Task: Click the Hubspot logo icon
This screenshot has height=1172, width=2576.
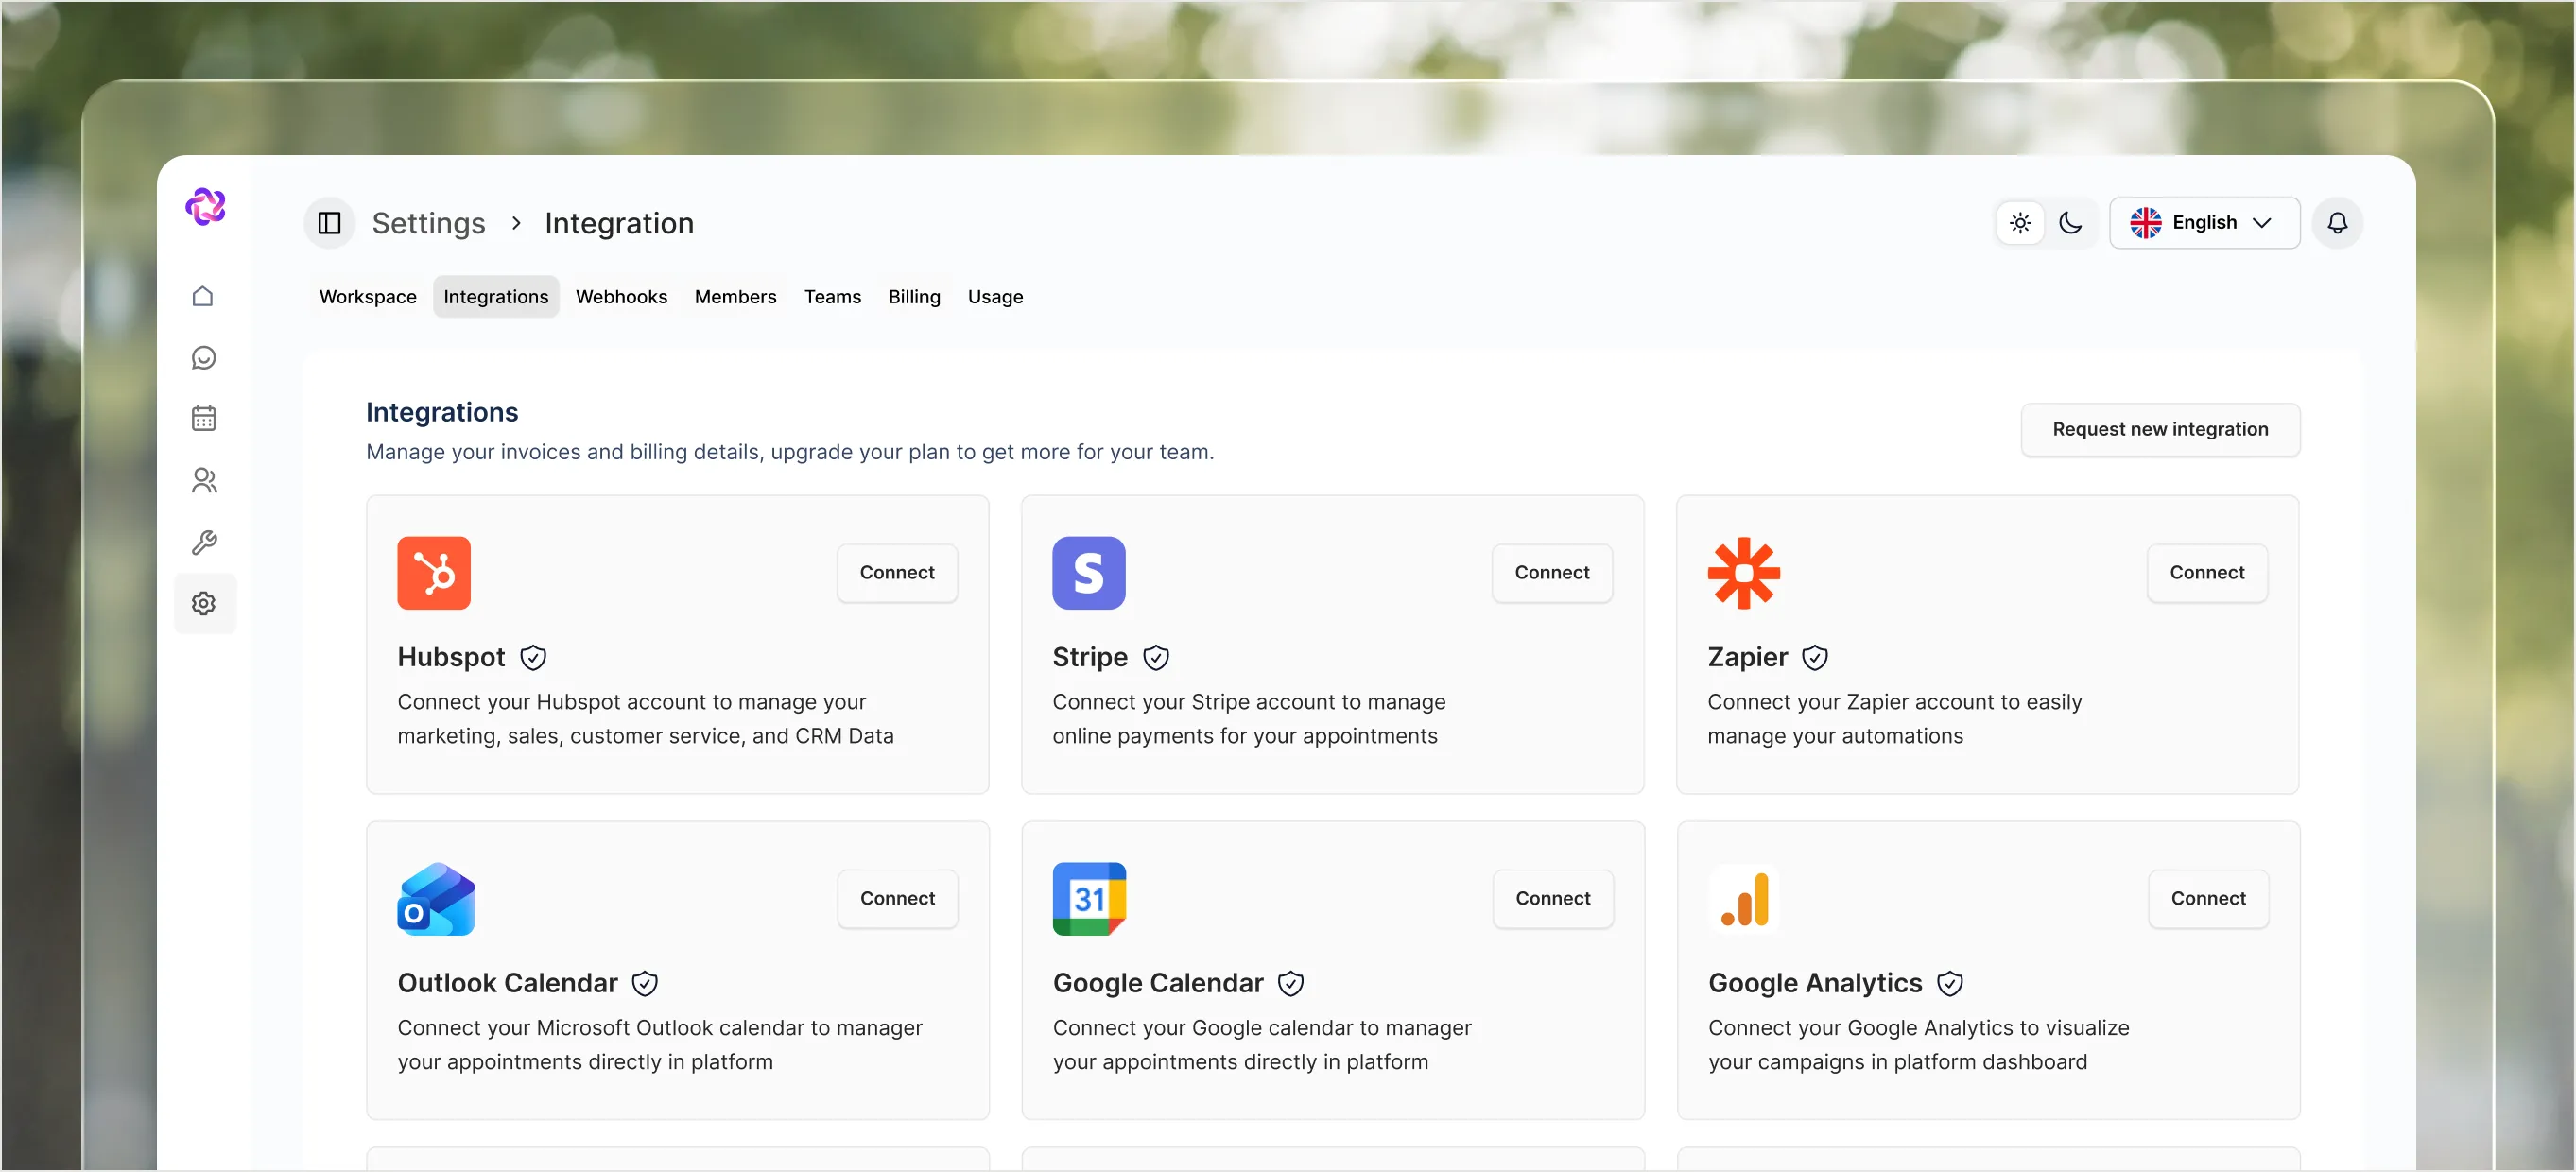Action: pos(433,573)
